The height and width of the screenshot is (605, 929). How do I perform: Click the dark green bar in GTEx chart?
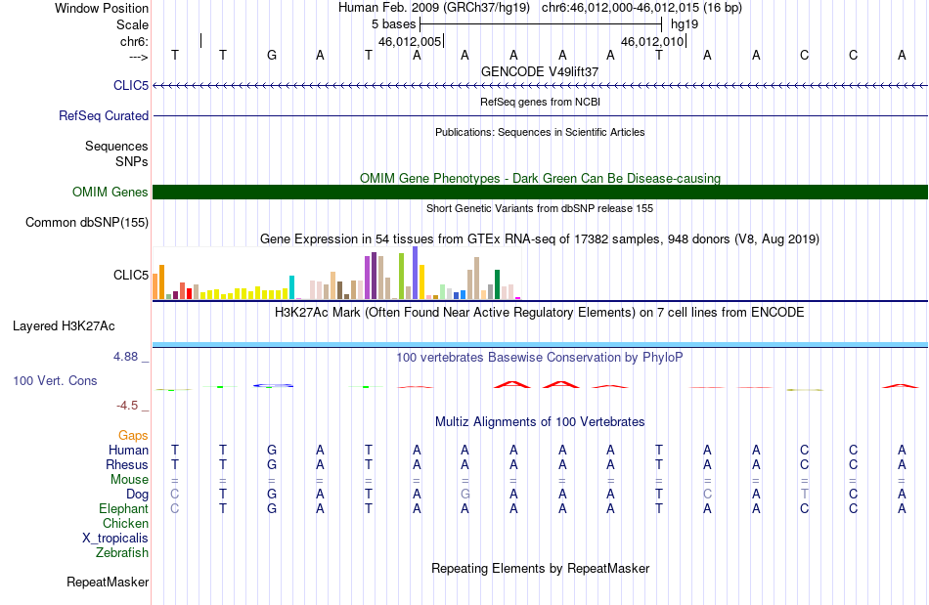[x=497, y=284]
